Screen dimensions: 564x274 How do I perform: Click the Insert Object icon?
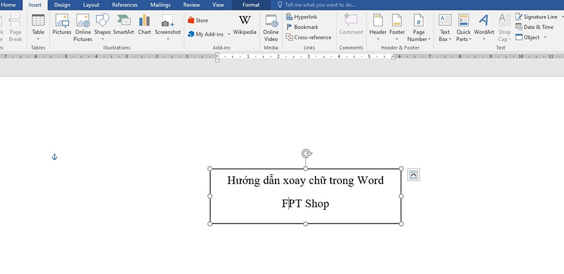point(519,37)
